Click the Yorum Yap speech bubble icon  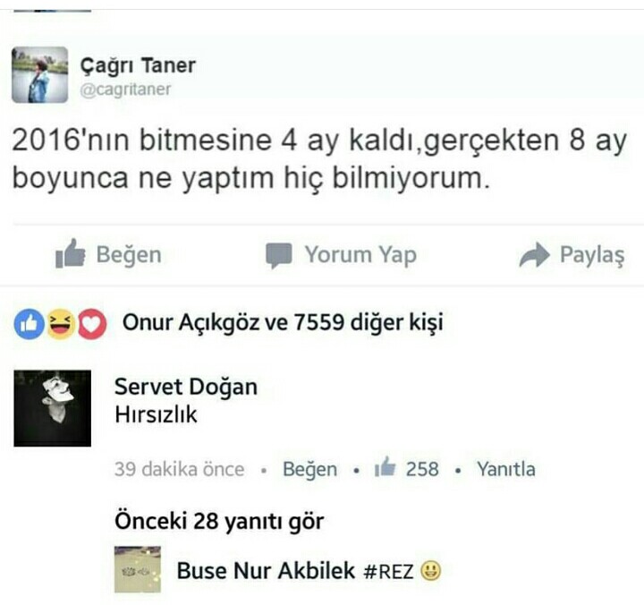coord(279,256)
